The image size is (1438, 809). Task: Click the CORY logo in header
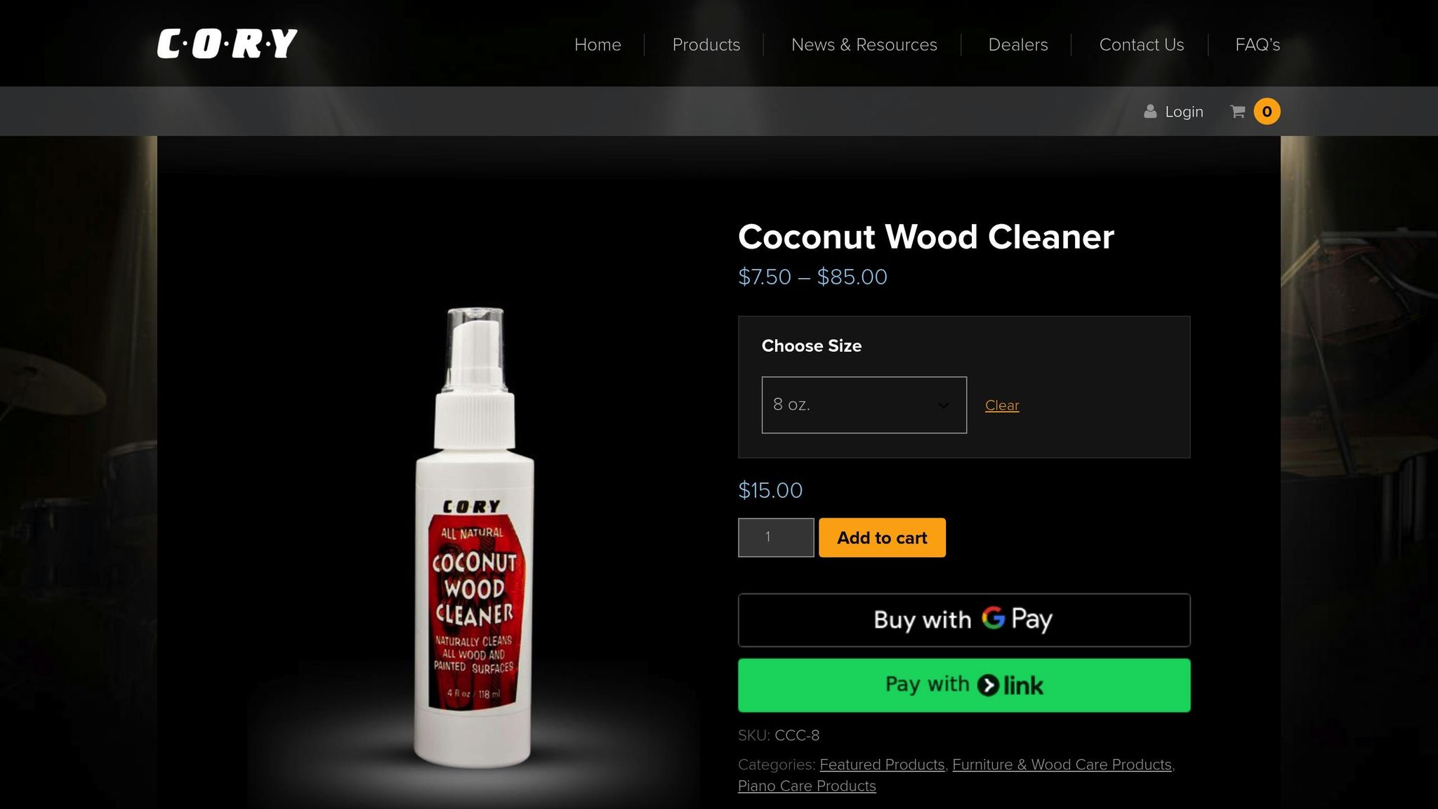pos(227,44)
